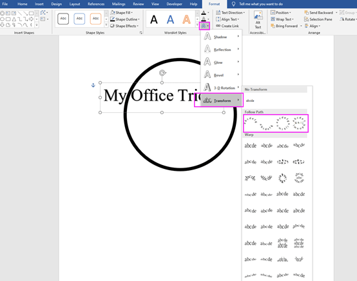Viewport: 357px width, 281px height.
Task: Click the Text Effects button
Action: click(204, 26)
